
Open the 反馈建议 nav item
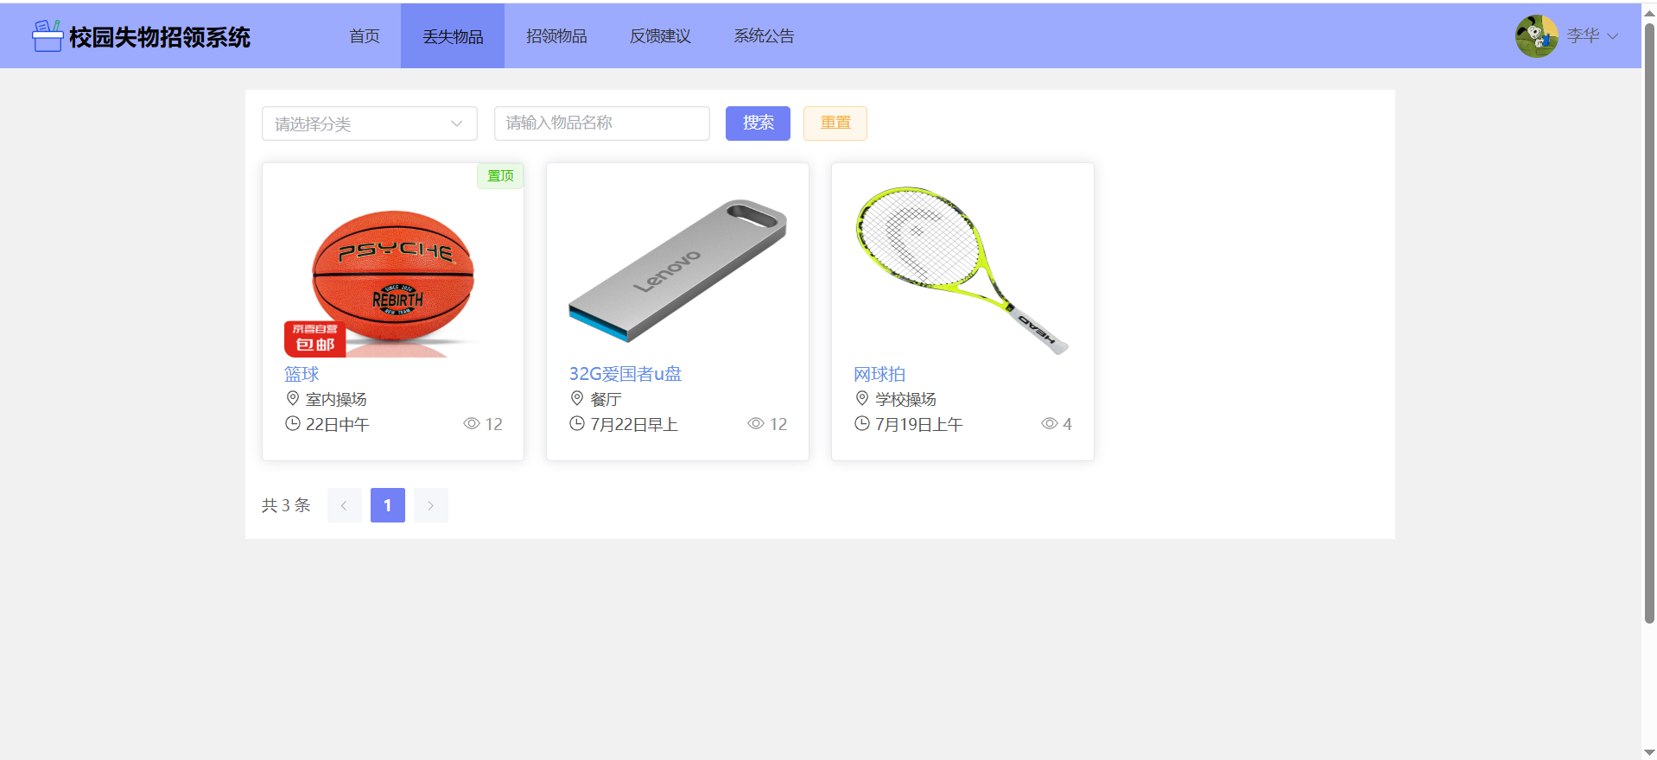point(660,36)
